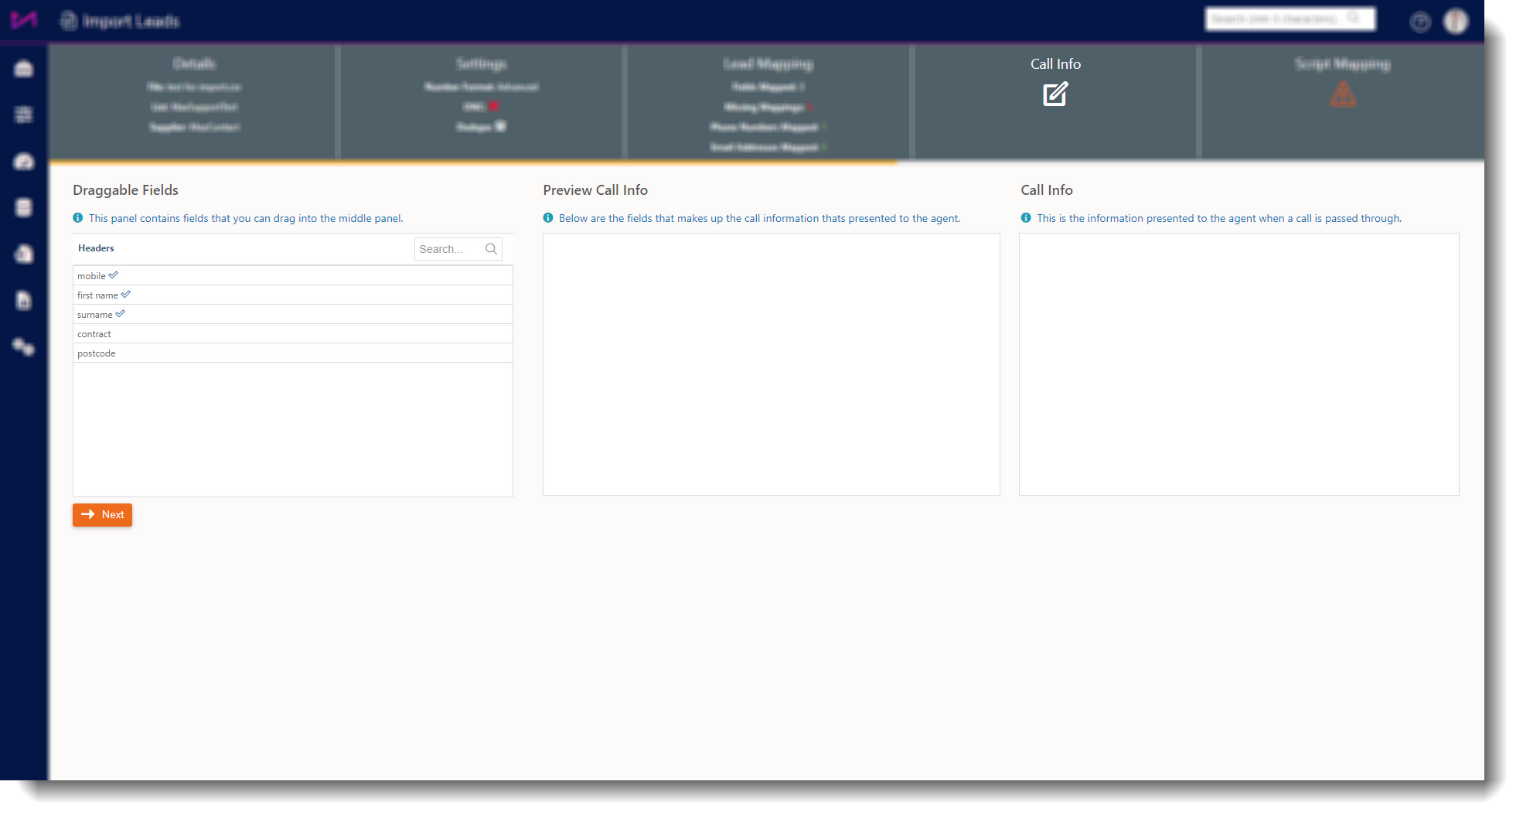Click the Import Leads page icon
Screen dimensions: 1523x819
pyautogui.click(x=69, y=21)
